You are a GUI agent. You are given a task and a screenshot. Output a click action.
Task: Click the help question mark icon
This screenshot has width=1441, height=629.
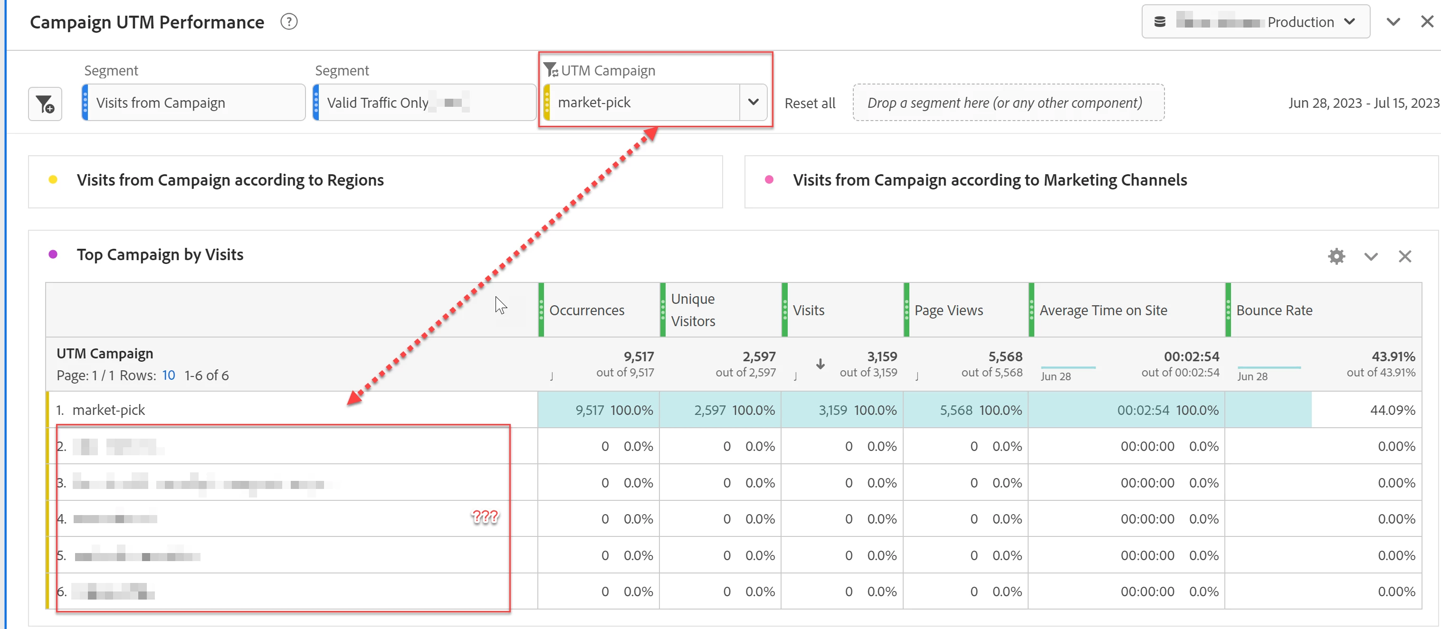289,22
